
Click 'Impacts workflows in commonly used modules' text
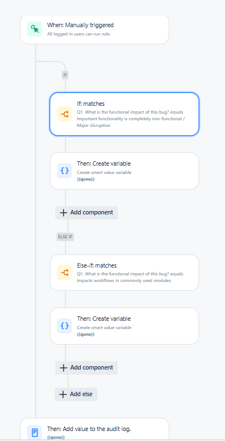pyautogui.click(x=124, y=280)
